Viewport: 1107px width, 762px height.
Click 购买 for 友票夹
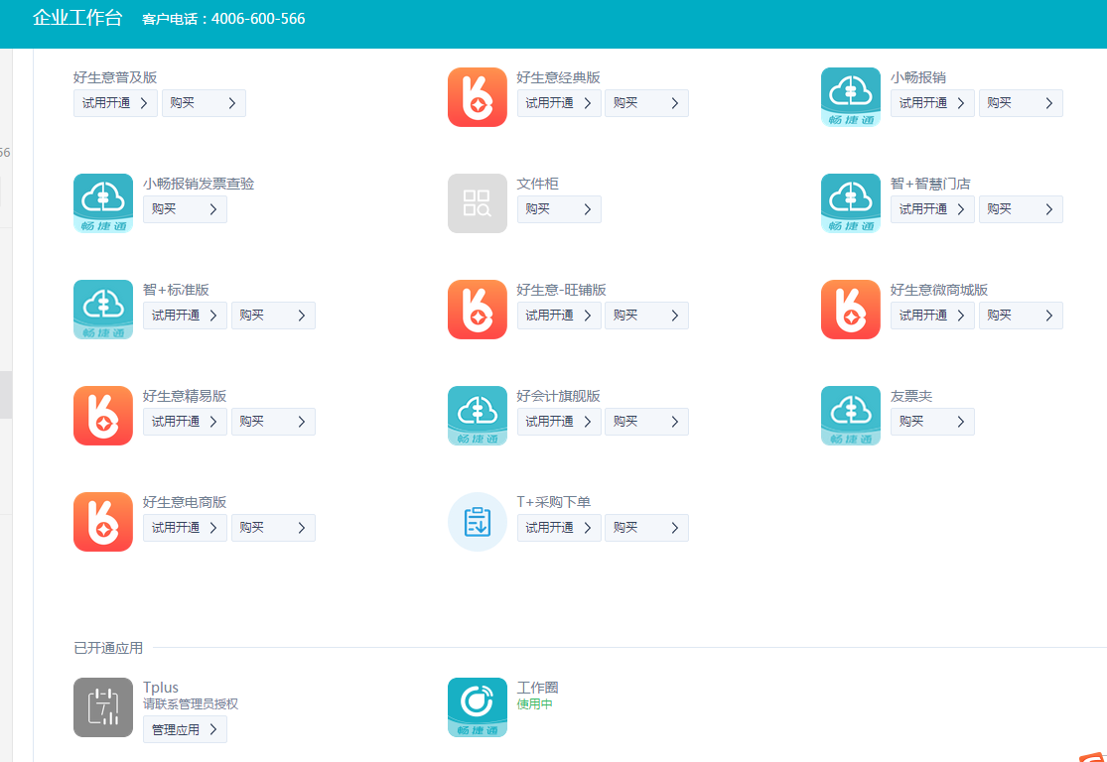[x=932, y=422]
